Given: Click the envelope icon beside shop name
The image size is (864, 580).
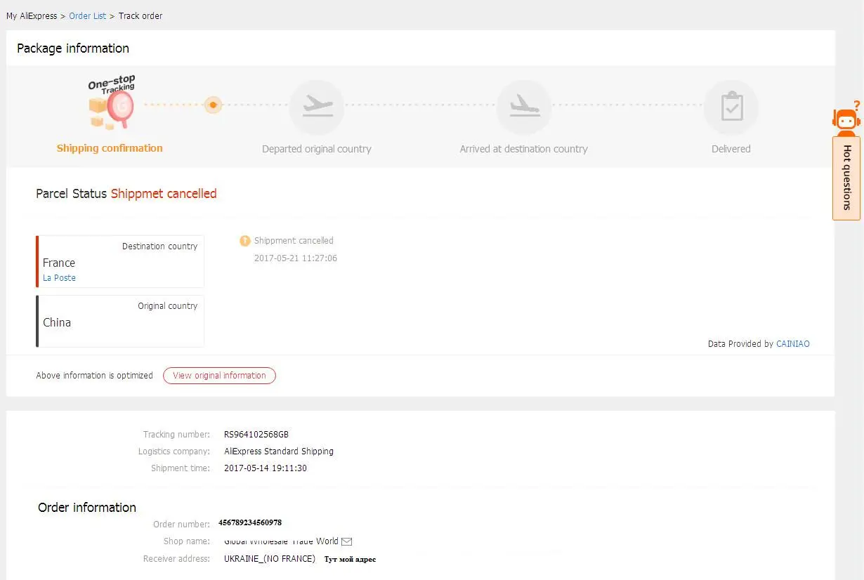Looking at the screenshot, I should [346, 541].
